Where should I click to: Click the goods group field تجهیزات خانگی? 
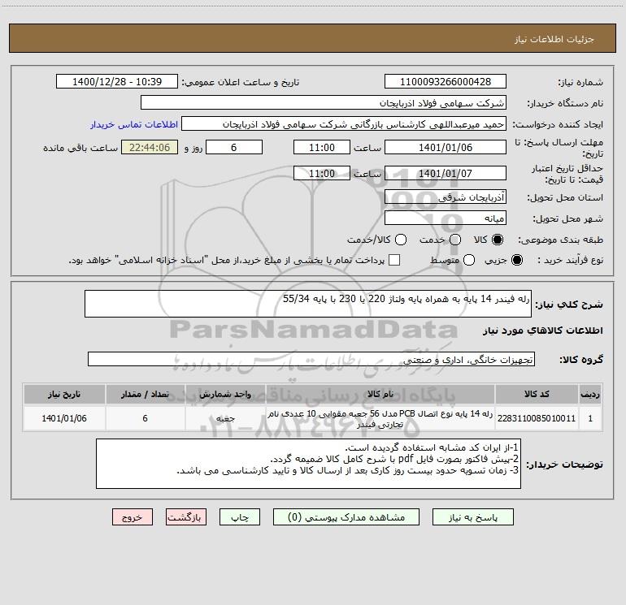pyautogui.click(x=311, y=359)
